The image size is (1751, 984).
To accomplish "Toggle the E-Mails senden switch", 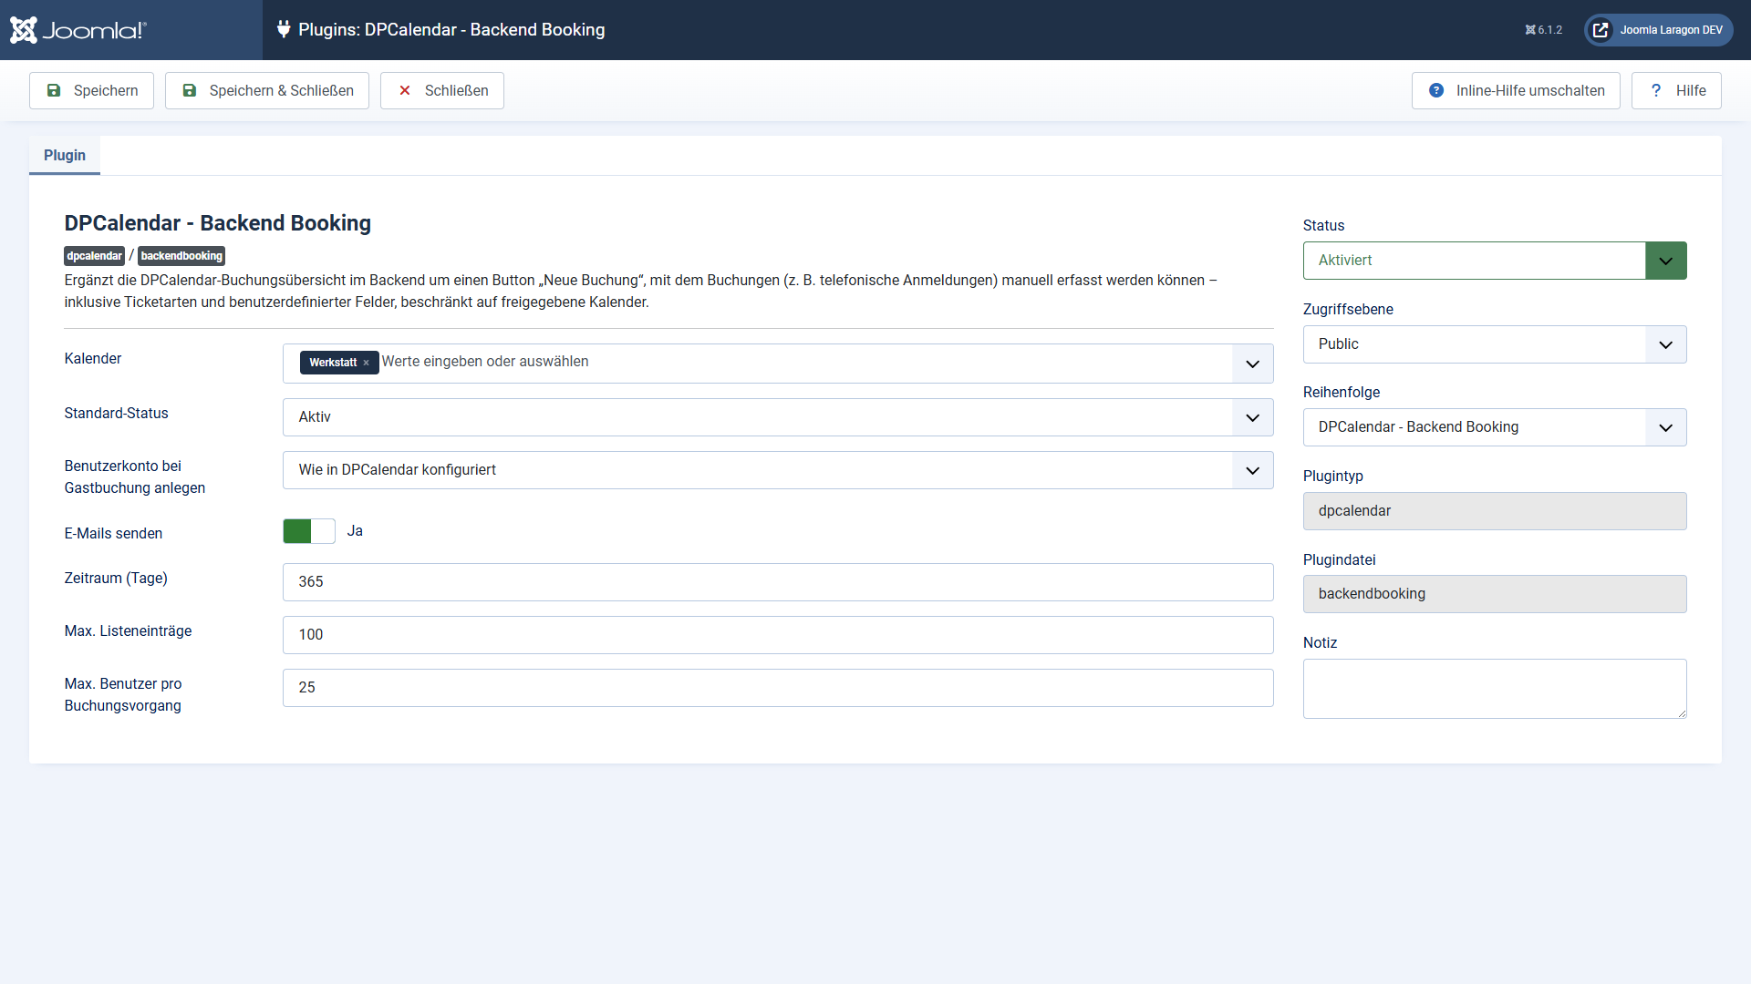I will pos(309,531).
